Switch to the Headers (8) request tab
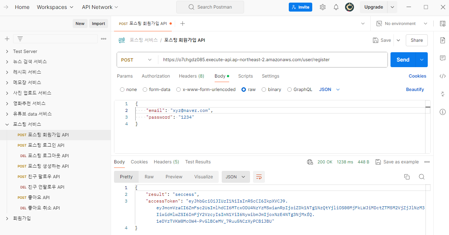The height and width of the screenshot is (235, 449). pos(192,76)
